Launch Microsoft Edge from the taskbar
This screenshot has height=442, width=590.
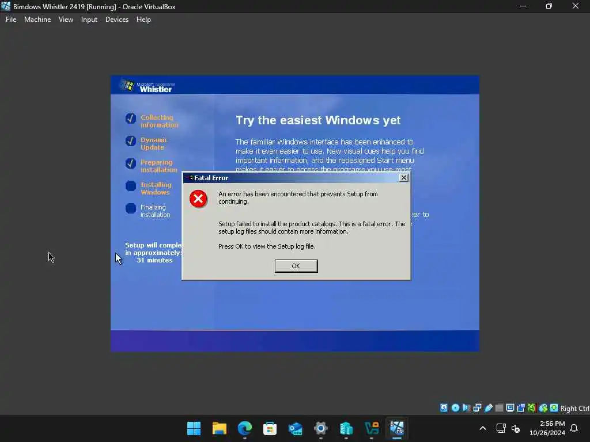coord(244,428)
